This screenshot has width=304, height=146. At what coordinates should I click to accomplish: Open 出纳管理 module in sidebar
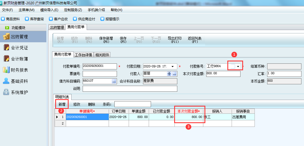[x=19, y=37]
